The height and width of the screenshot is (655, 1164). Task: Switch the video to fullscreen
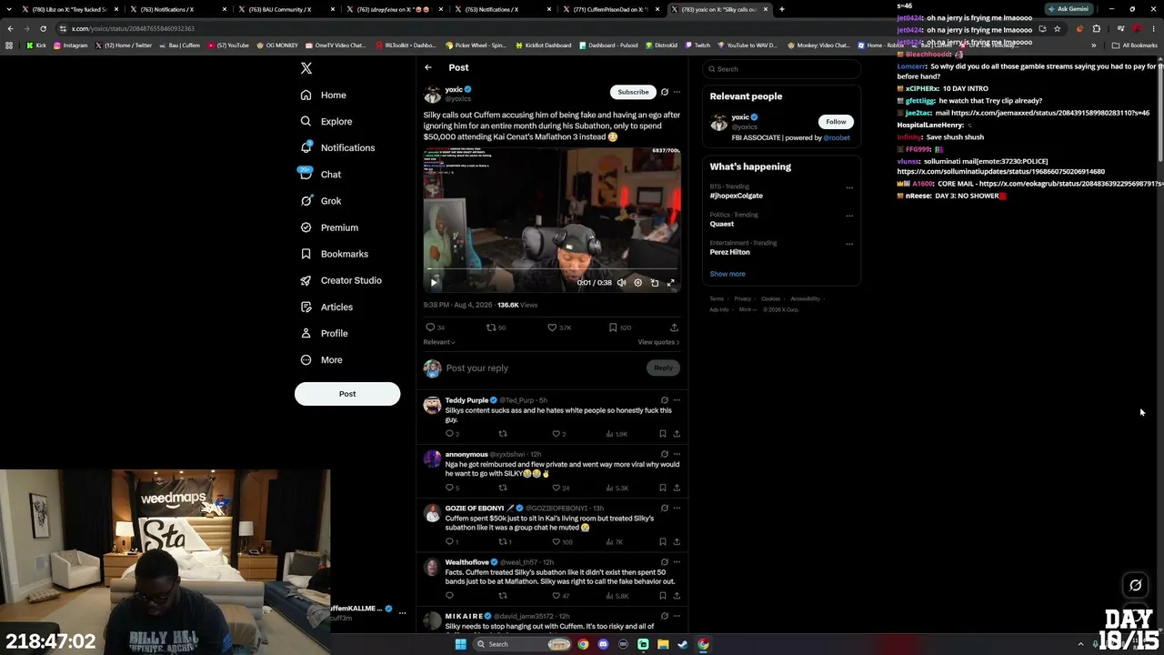(671, 282)
